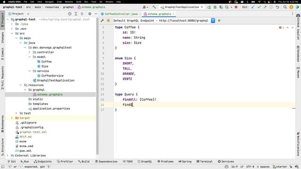
Task: Open the Refactor menu
Action: [x=69, y=2]
